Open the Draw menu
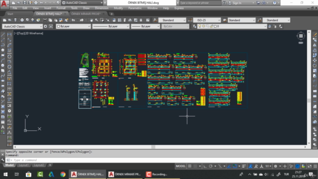The width and height of the screenshot is (318, 179). pyautogui.click(x=86, y=8)
